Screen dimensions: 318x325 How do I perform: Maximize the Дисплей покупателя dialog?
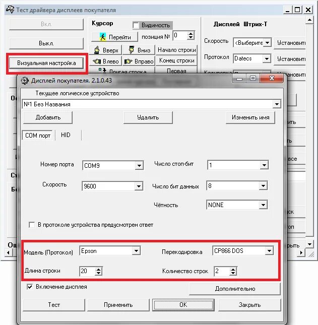tap(252, 78)
